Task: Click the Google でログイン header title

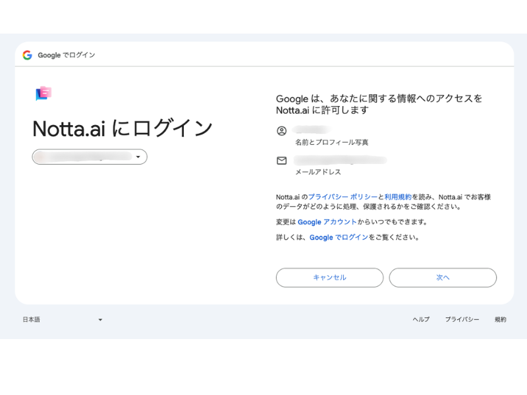Action: click(x=67, y=55)
